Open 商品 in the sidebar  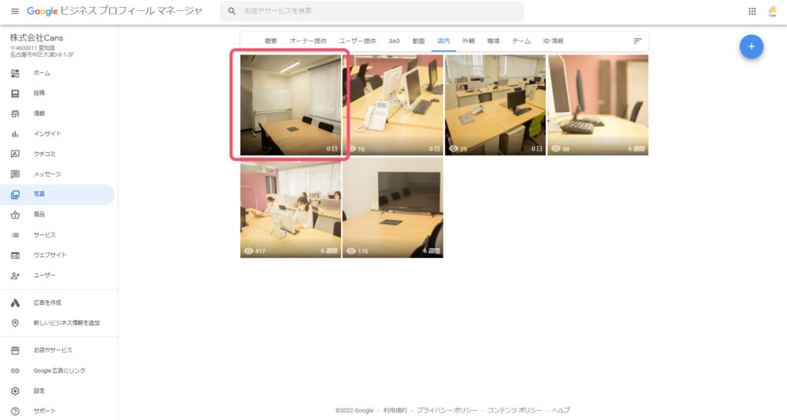tap(38, 214)
